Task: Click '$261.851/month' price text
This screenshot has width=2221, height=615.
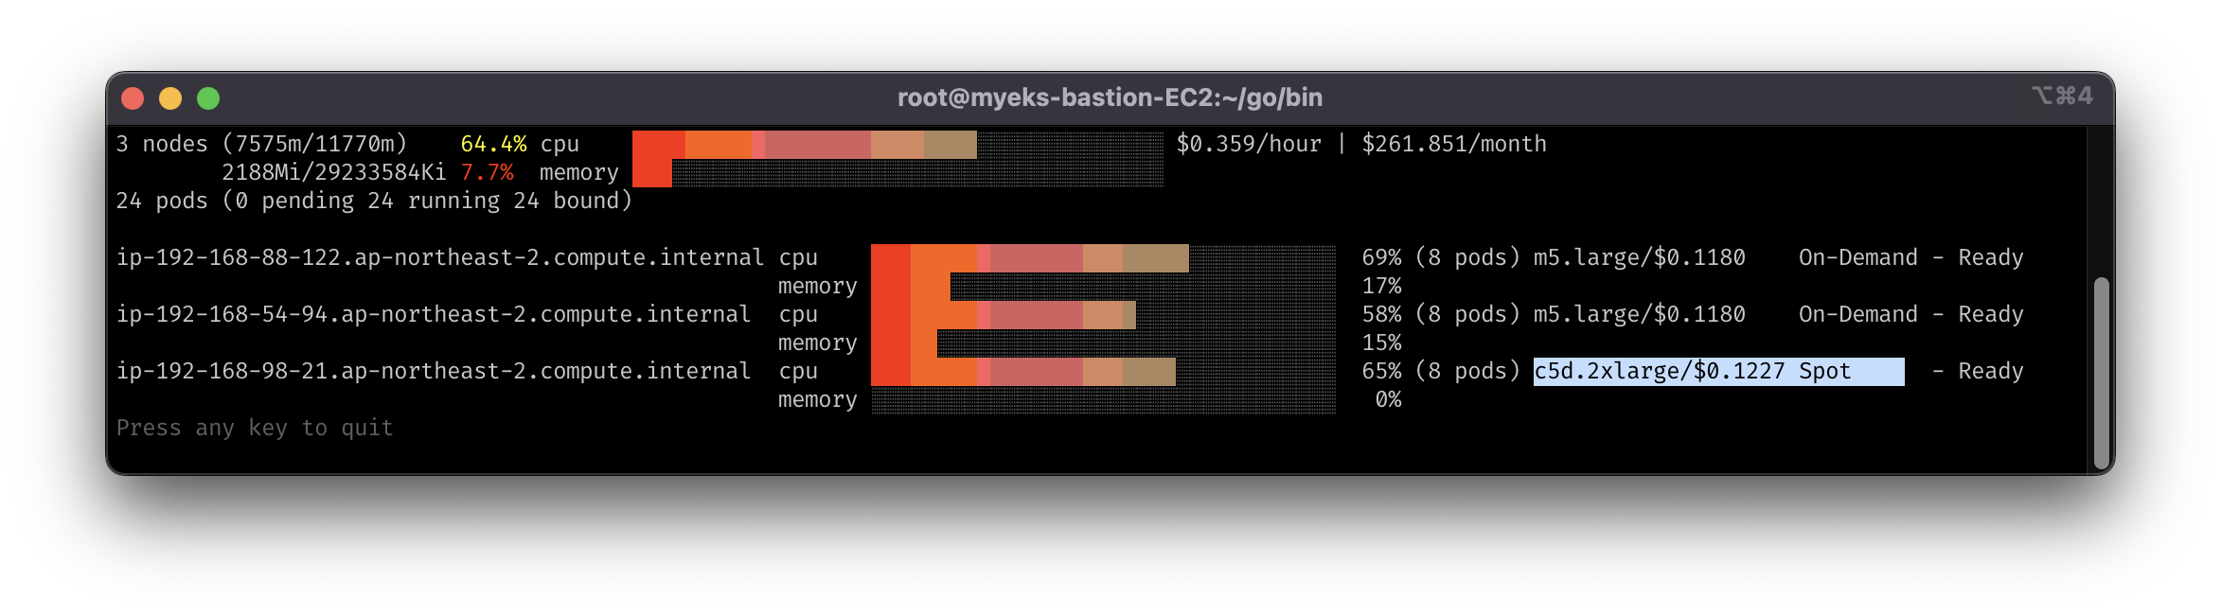Action: coord(1454,144)
